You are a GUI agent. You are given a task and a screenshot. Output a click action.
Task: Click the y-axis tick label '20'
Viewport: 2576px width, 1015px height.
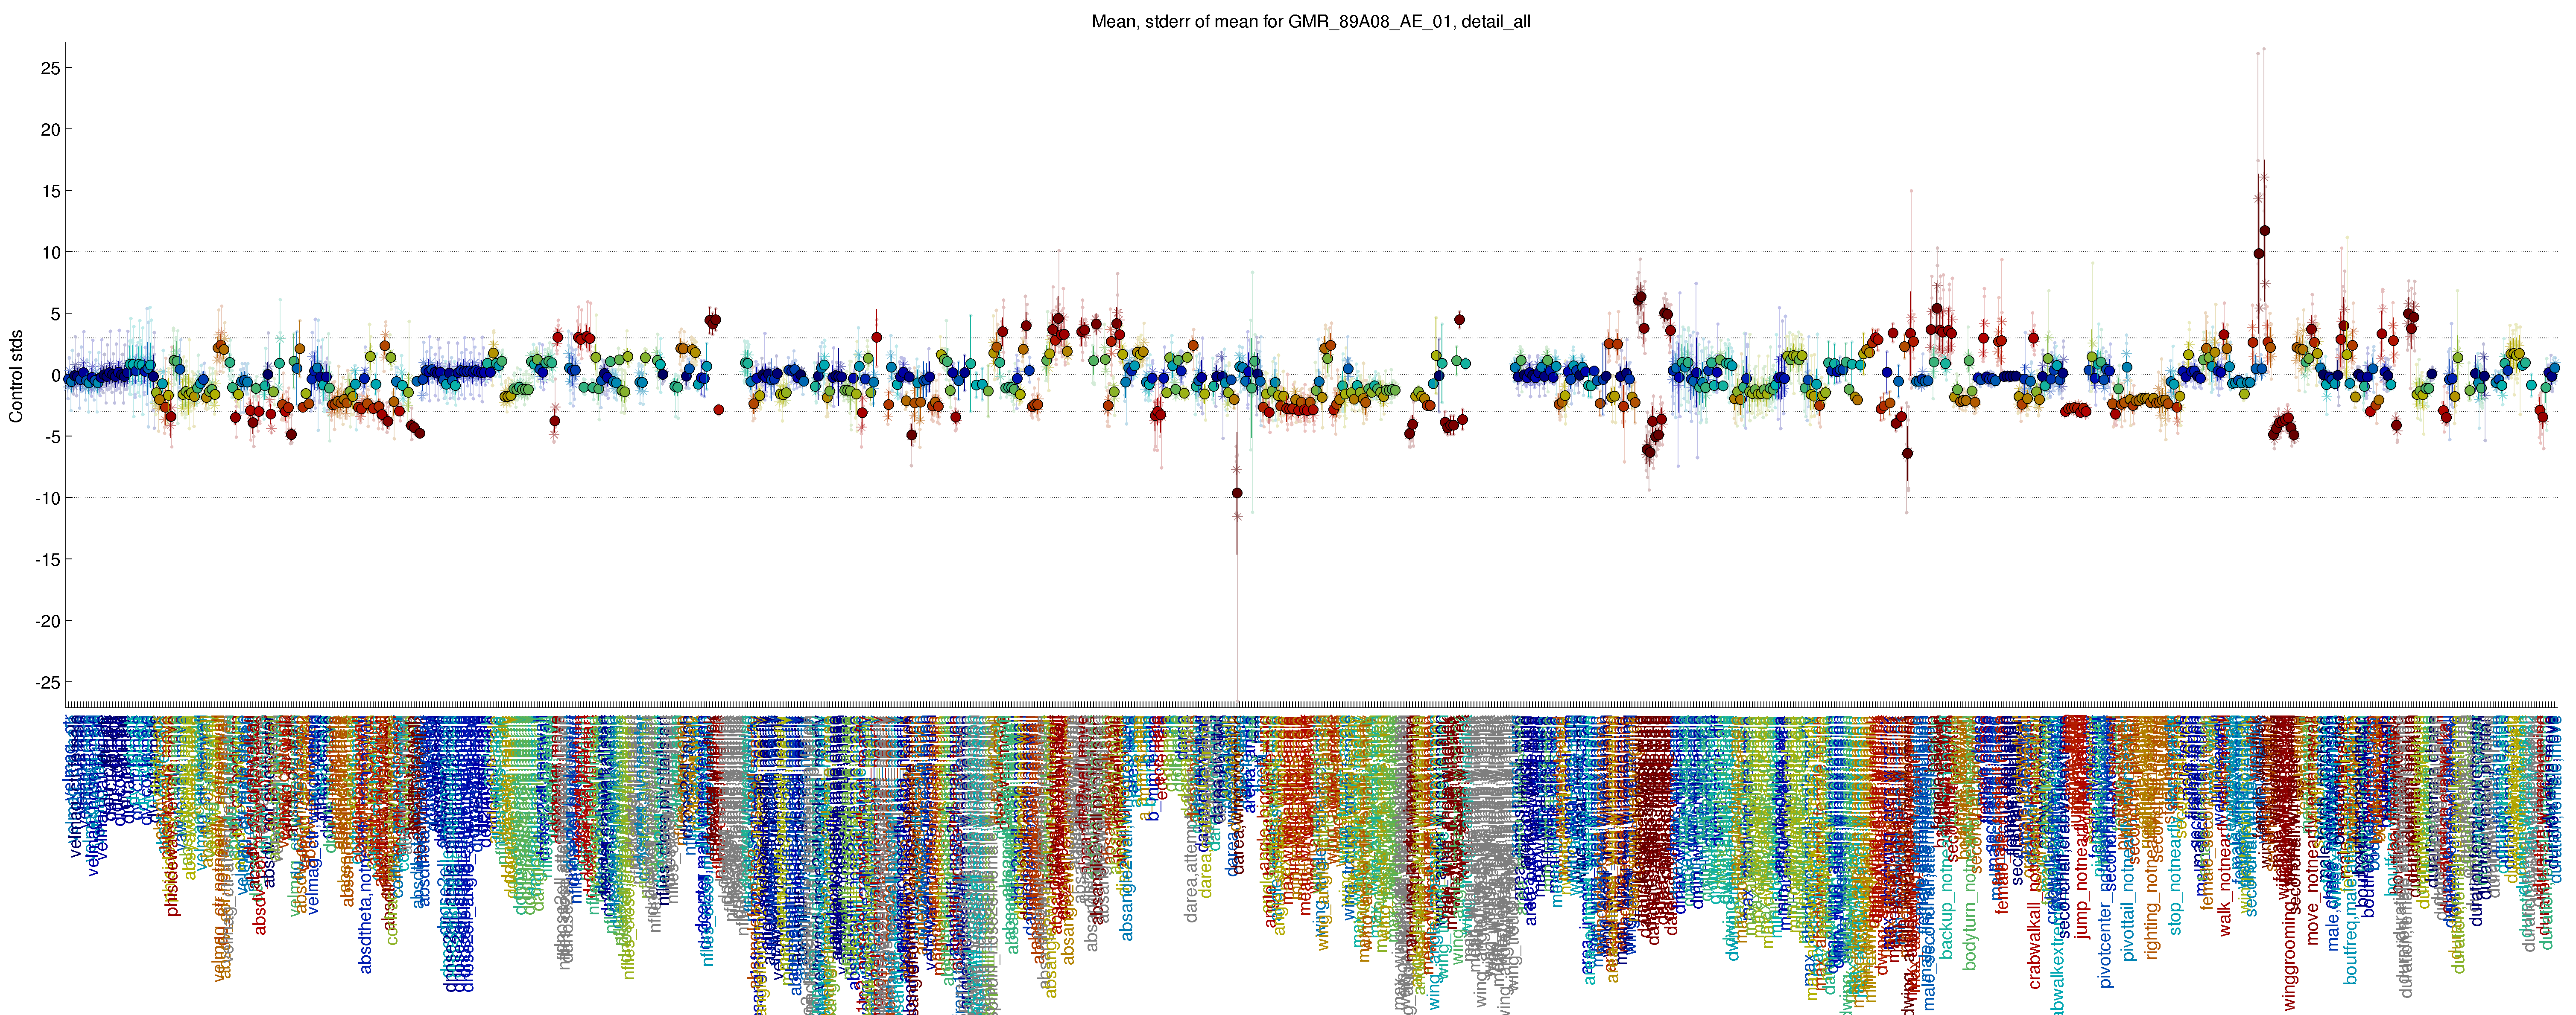pyautogui.click(x=50, y=130)
